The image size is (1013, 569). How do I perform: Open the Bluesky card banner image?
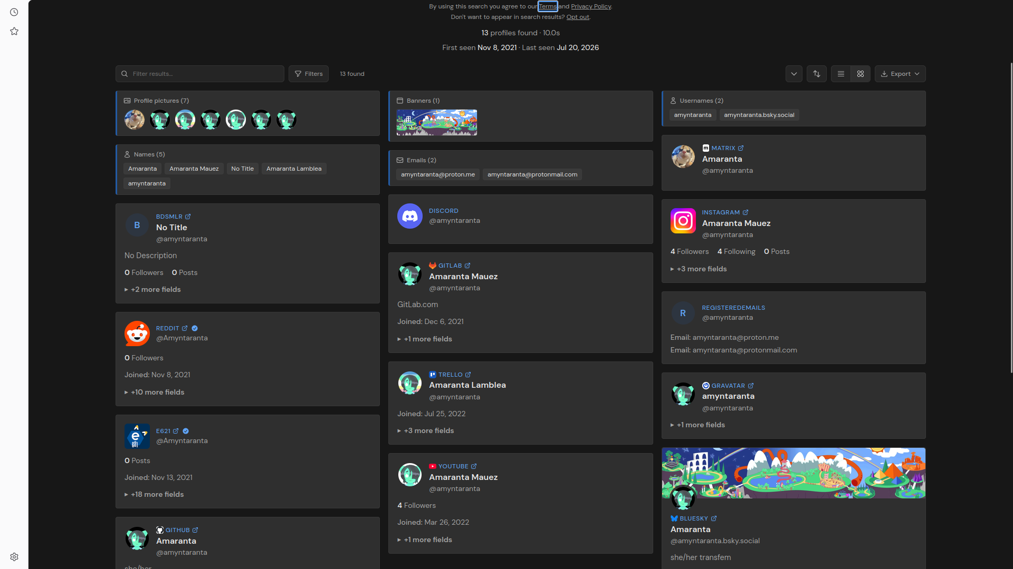794,473
